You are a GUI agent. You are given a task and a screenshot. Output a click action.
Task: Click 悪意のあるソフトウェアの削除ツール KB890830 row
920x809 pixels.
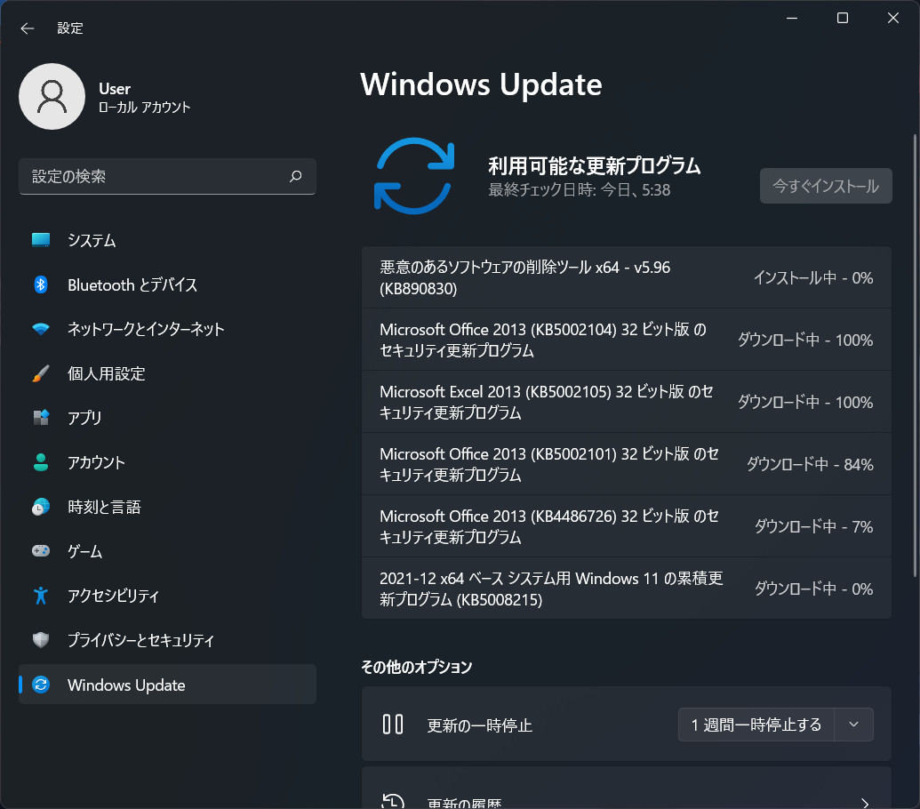[626, 277]
